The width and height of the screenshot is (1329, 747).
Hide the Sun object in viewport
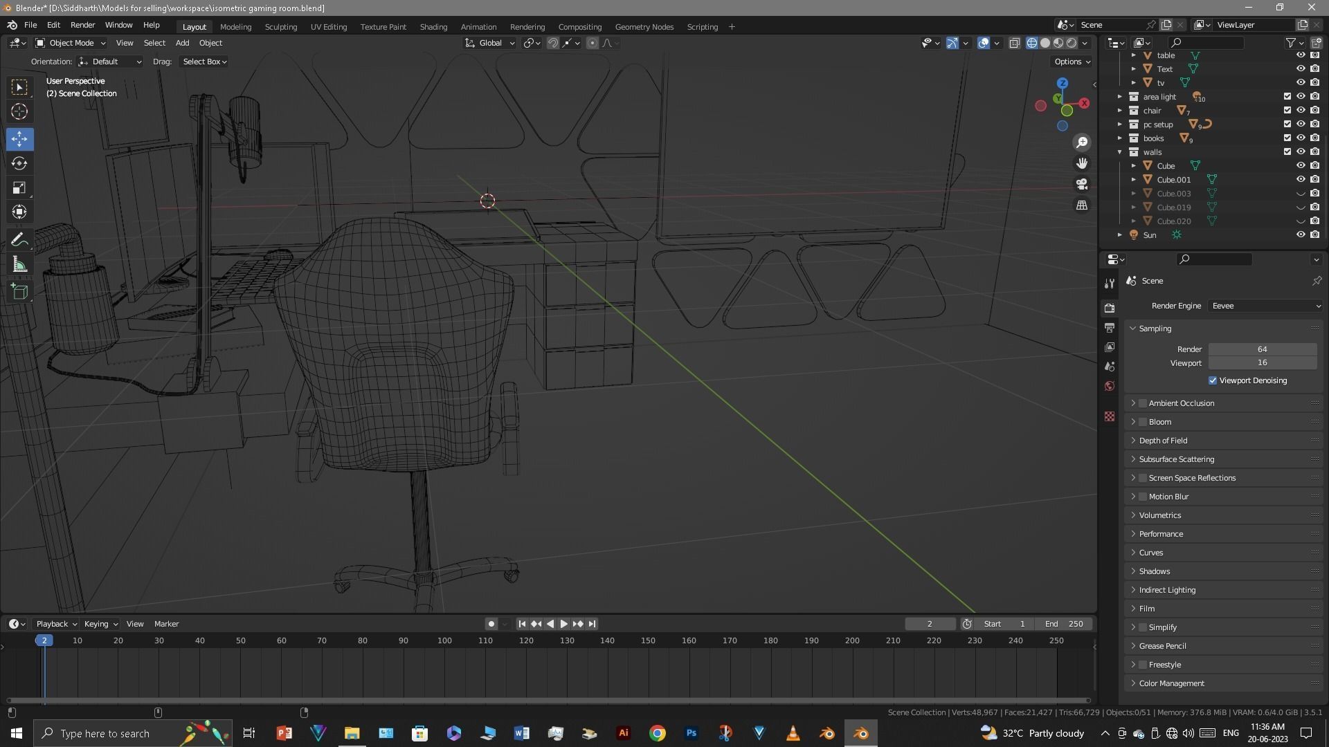(1301, 235)
